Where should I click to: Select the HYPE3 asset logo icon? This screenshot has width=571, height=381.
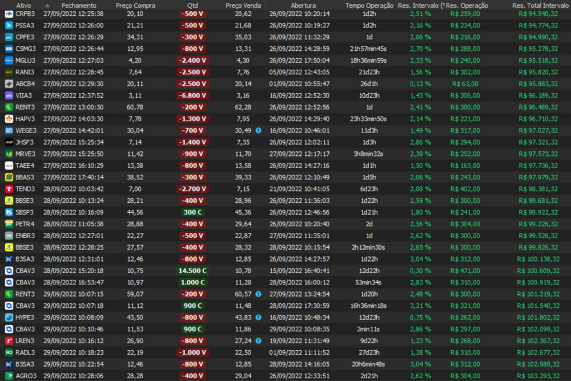9,318
